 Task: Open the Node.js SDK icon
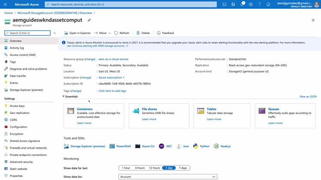coord(216,146)
